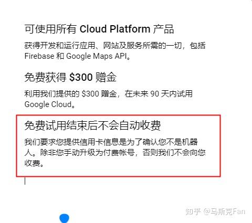252x223 pixels.
Task: Click the 获得开发和运行应用 paragraph line
Action: point(115,46)
